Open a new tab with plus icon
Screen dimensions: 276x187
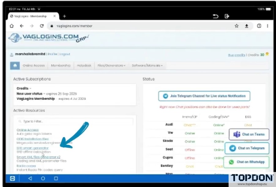[x=64, y=16]
